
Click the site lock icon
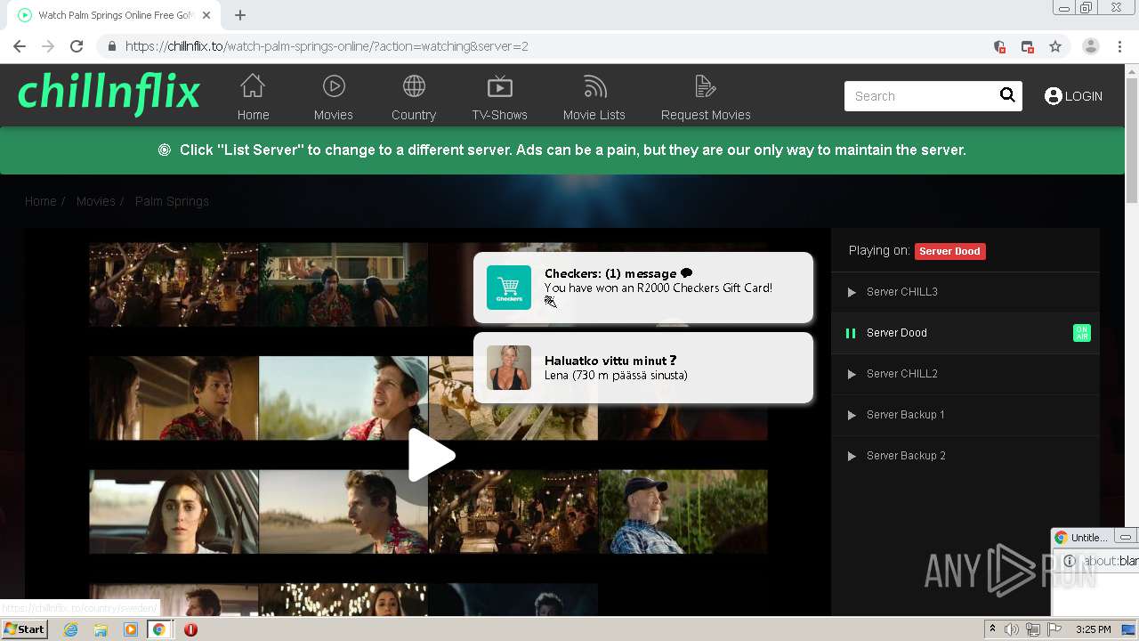pyautogui.click(x=111, y=46)
